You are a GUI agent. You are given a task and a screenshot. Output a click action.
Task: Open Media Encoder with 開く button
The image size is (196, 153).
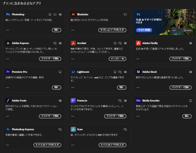click(x=187, y=116)
